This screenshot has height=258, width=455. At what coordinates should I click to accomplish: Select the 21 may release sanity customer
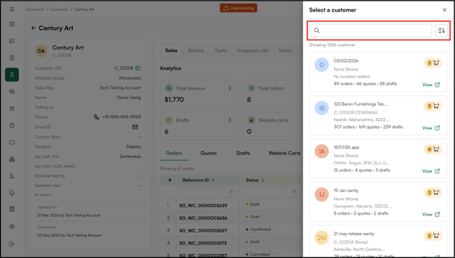click(x=378, y=242)
